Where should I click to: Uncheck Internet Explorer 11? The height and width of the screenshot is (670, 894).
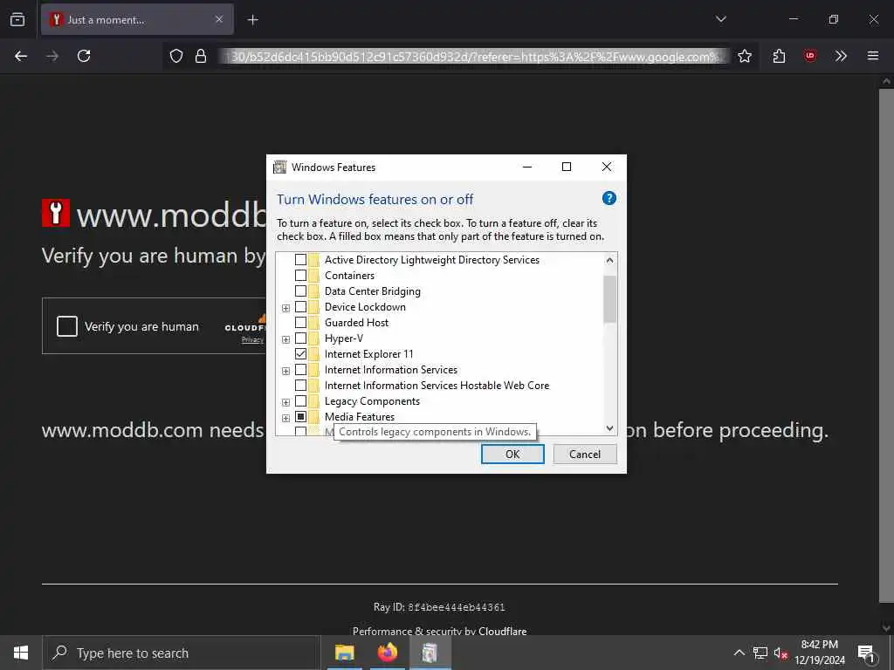pos(300,354)
